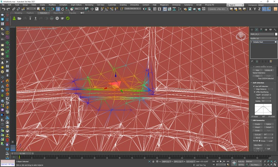This screenshot has height=167, width=278.
Task: Click the Redo arrow icon
Action: point(7,9)
